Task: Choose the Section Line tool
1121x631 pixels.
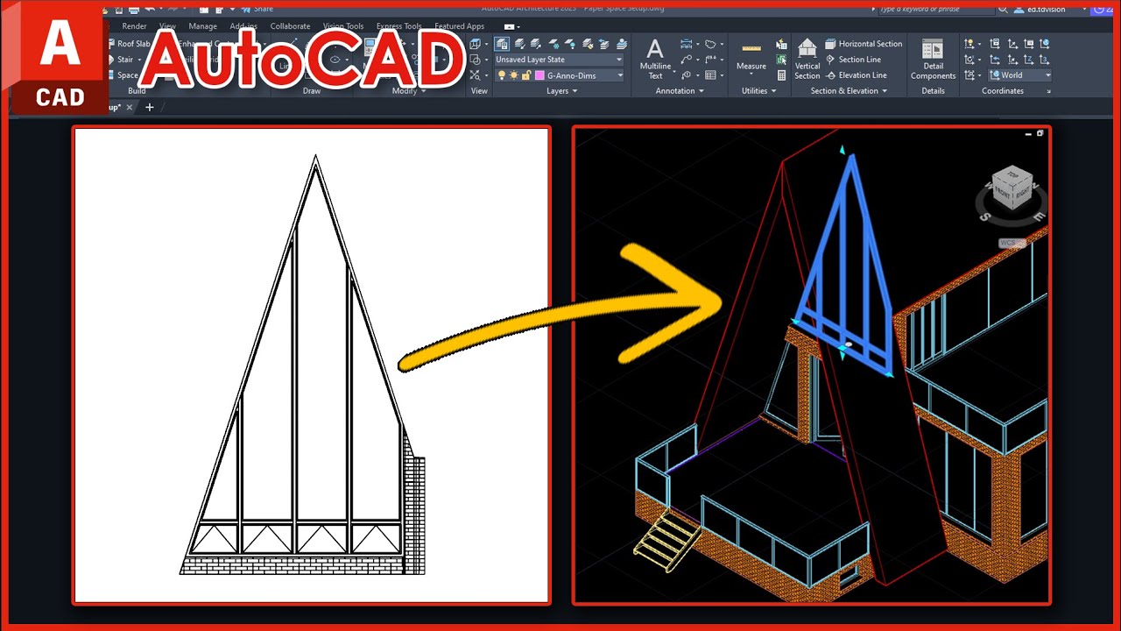Action: coord(852,60)
